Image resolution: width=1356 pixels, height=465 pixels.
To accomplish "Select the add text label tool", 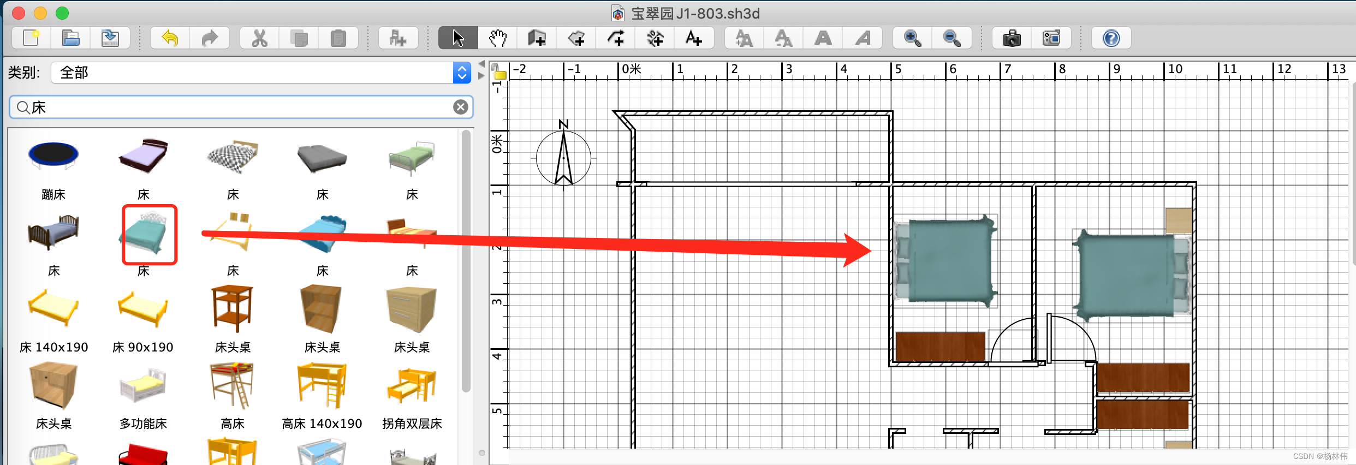I will (694, 38).
